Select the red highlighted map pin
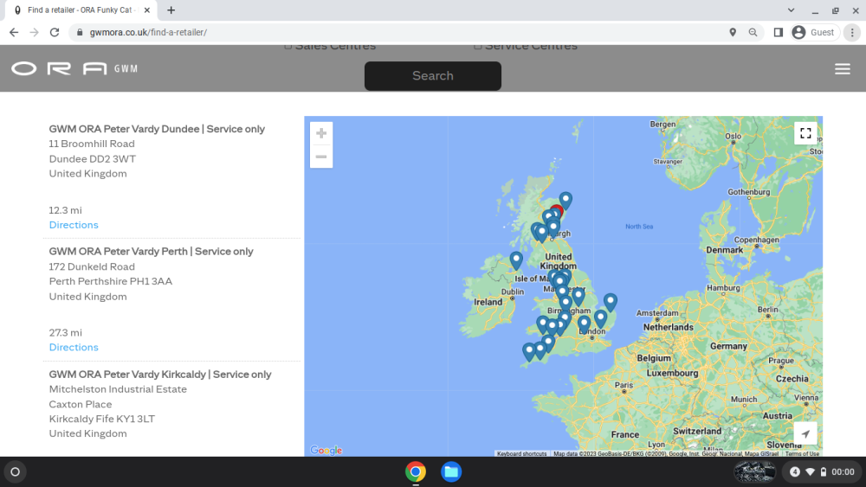This screenshot has height=487, width=866. click(x=558, y=209)
